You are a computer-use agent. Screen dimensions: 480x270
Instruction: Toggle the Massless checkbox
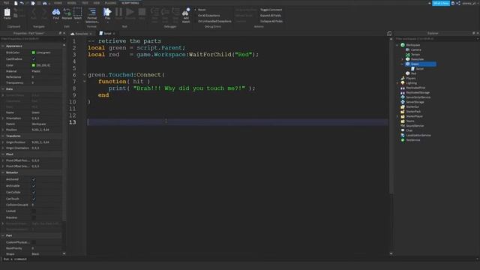pyautogui.click(x=34, y=217)
